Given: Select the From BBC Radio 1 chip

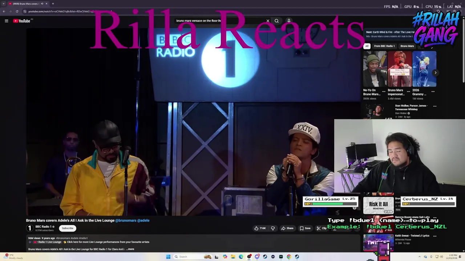Looking at the screenshot, I should click(x=384, y=46).
